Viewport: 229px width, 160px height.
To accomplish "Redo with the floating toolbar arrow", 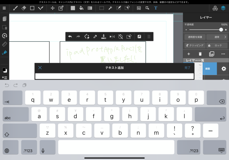I will (x=78, y=37).
